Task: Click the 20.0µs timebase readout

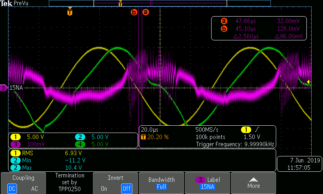Action: (x=149, y=130)
